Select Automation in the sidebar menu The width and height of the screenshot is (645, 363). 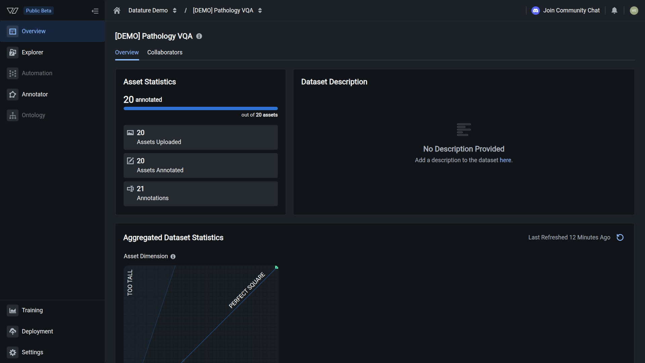(x=52, y=73)
